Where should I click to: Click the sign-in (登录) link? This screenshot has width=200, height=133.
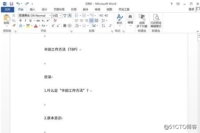coord(191,9)
